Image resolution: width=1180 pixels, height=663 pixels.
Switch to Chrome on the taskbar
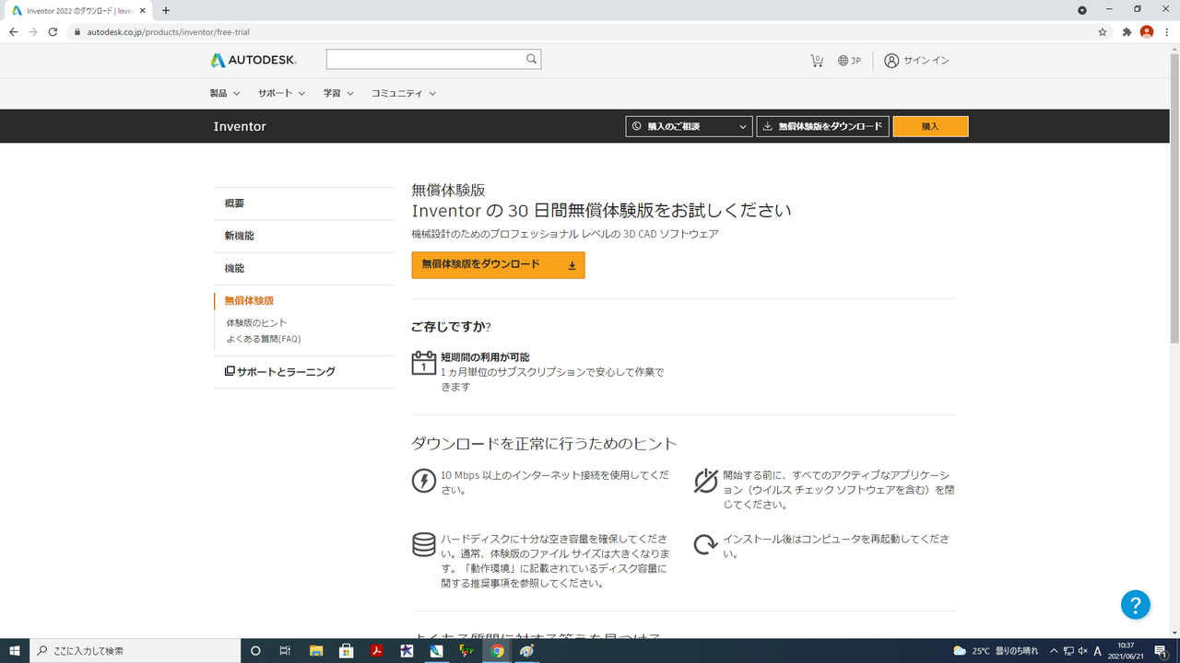point(498,651)
